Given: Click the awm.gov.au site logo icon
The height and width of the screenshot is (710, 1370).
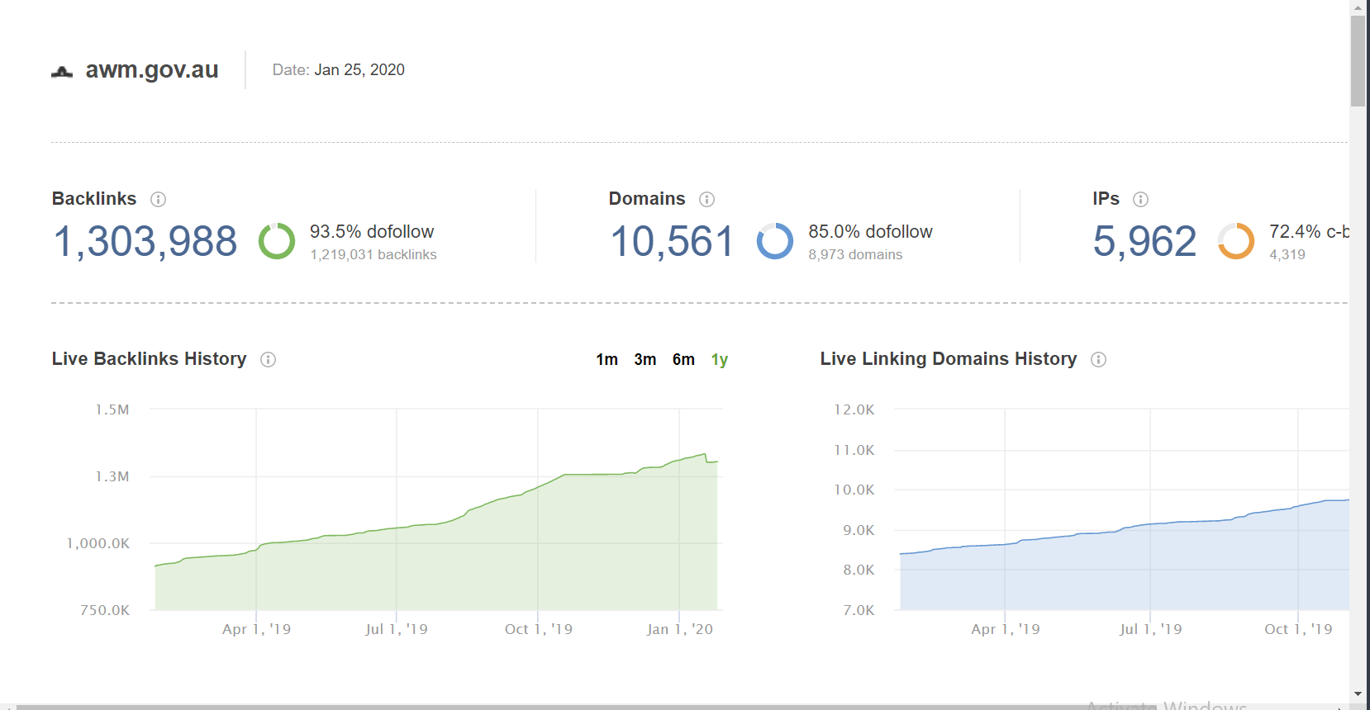Looking at the screenshot, I should tap(62, 72).
